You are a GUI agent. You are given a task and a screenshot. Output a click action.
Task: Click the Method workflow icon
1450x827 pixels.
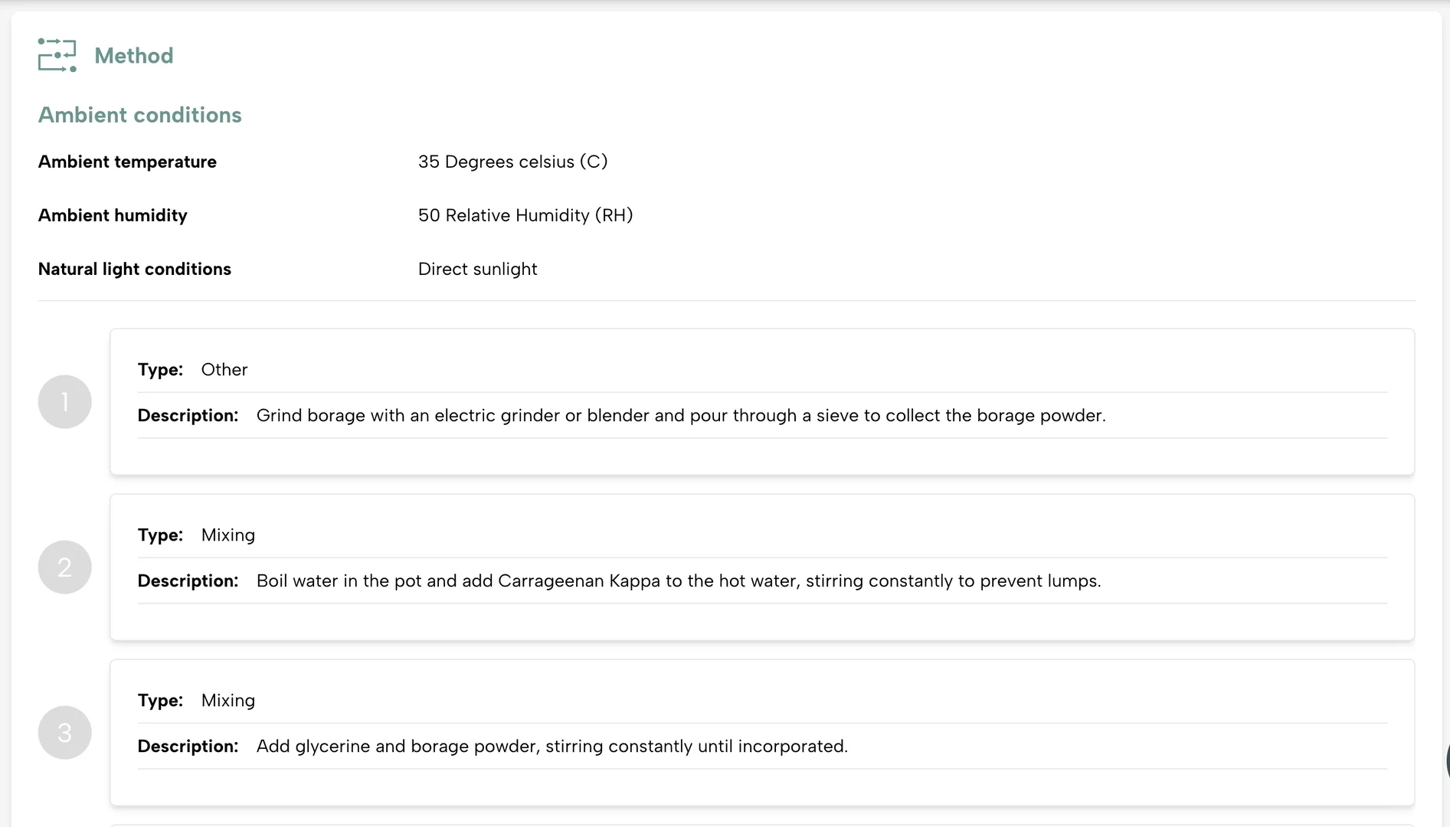coord(57,55)
